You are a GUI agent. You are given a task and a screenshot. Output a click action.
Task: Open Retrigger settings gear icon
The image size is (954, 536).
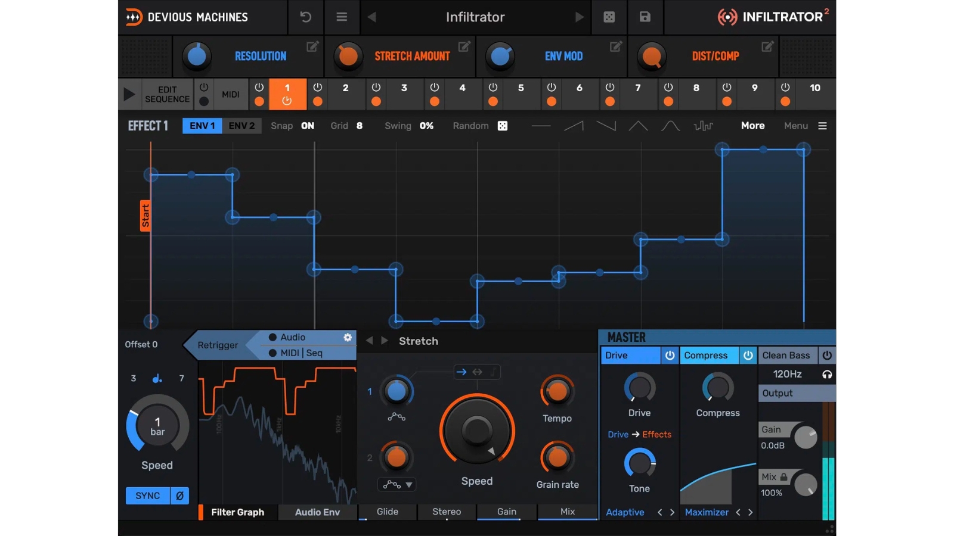(x=348, y=337)
